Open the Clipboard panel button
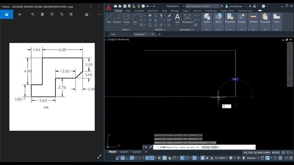Image resolution: width=294 pixels, height=165 pixels. 265,18
